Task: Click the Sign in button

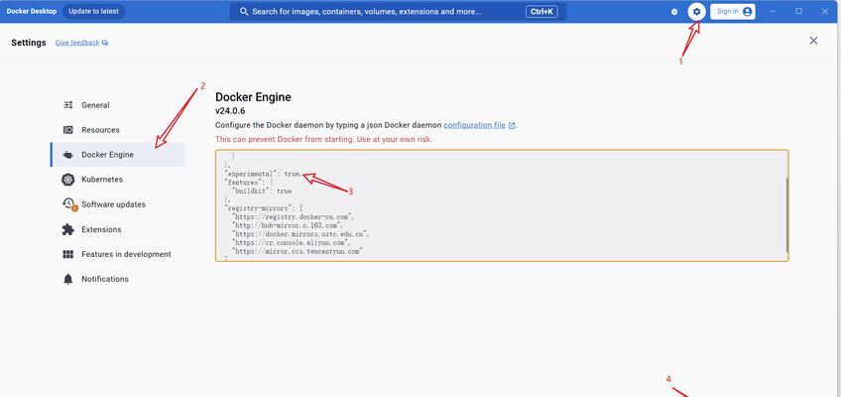Action: [733, 12]
